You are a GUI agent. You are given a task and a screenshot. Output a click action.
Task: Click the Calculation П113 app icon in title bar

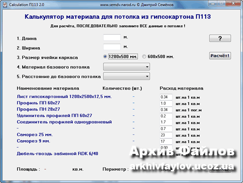5,5
